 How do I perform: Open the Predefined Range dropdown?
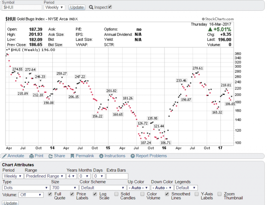coord(44,176)
